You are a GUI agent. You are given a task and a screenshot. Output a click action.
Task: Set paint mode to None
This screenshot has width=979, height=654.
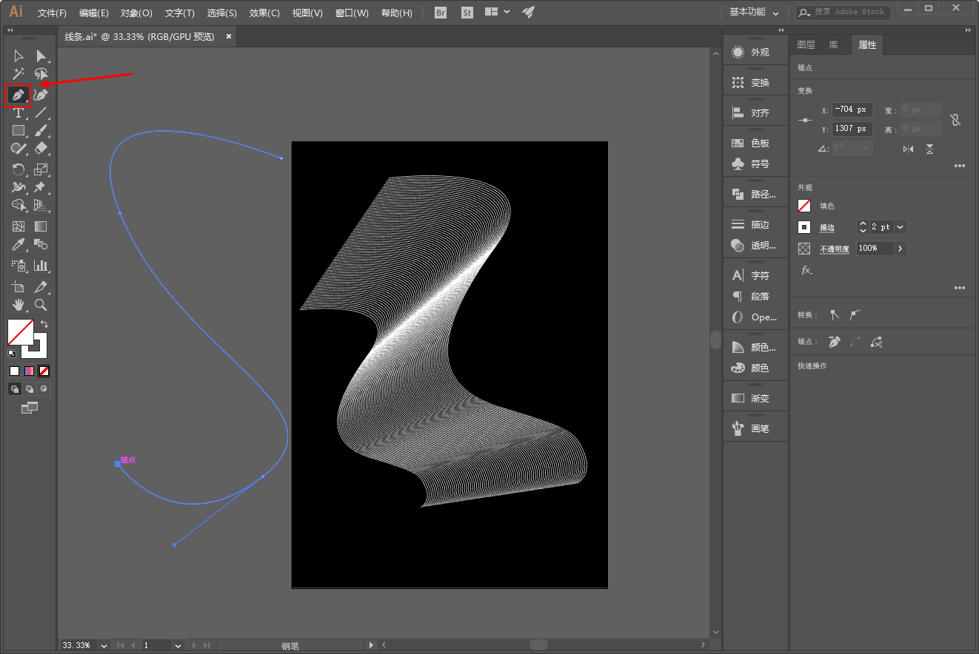[x=44, y=371]
